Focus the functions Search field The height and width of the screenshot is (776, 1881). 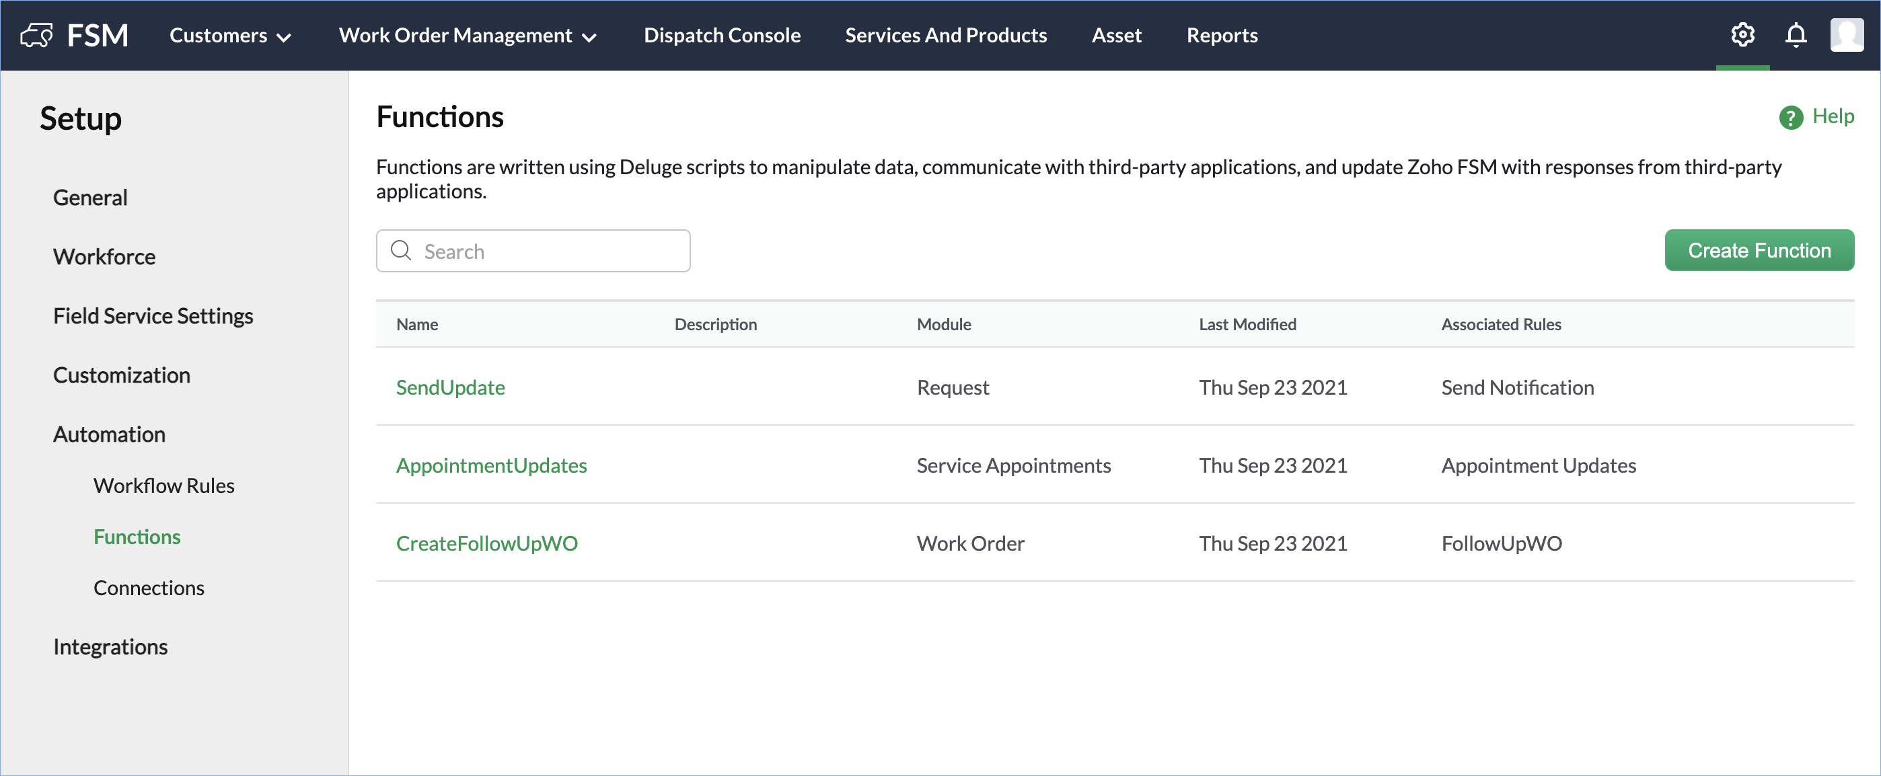click(548, 251)
